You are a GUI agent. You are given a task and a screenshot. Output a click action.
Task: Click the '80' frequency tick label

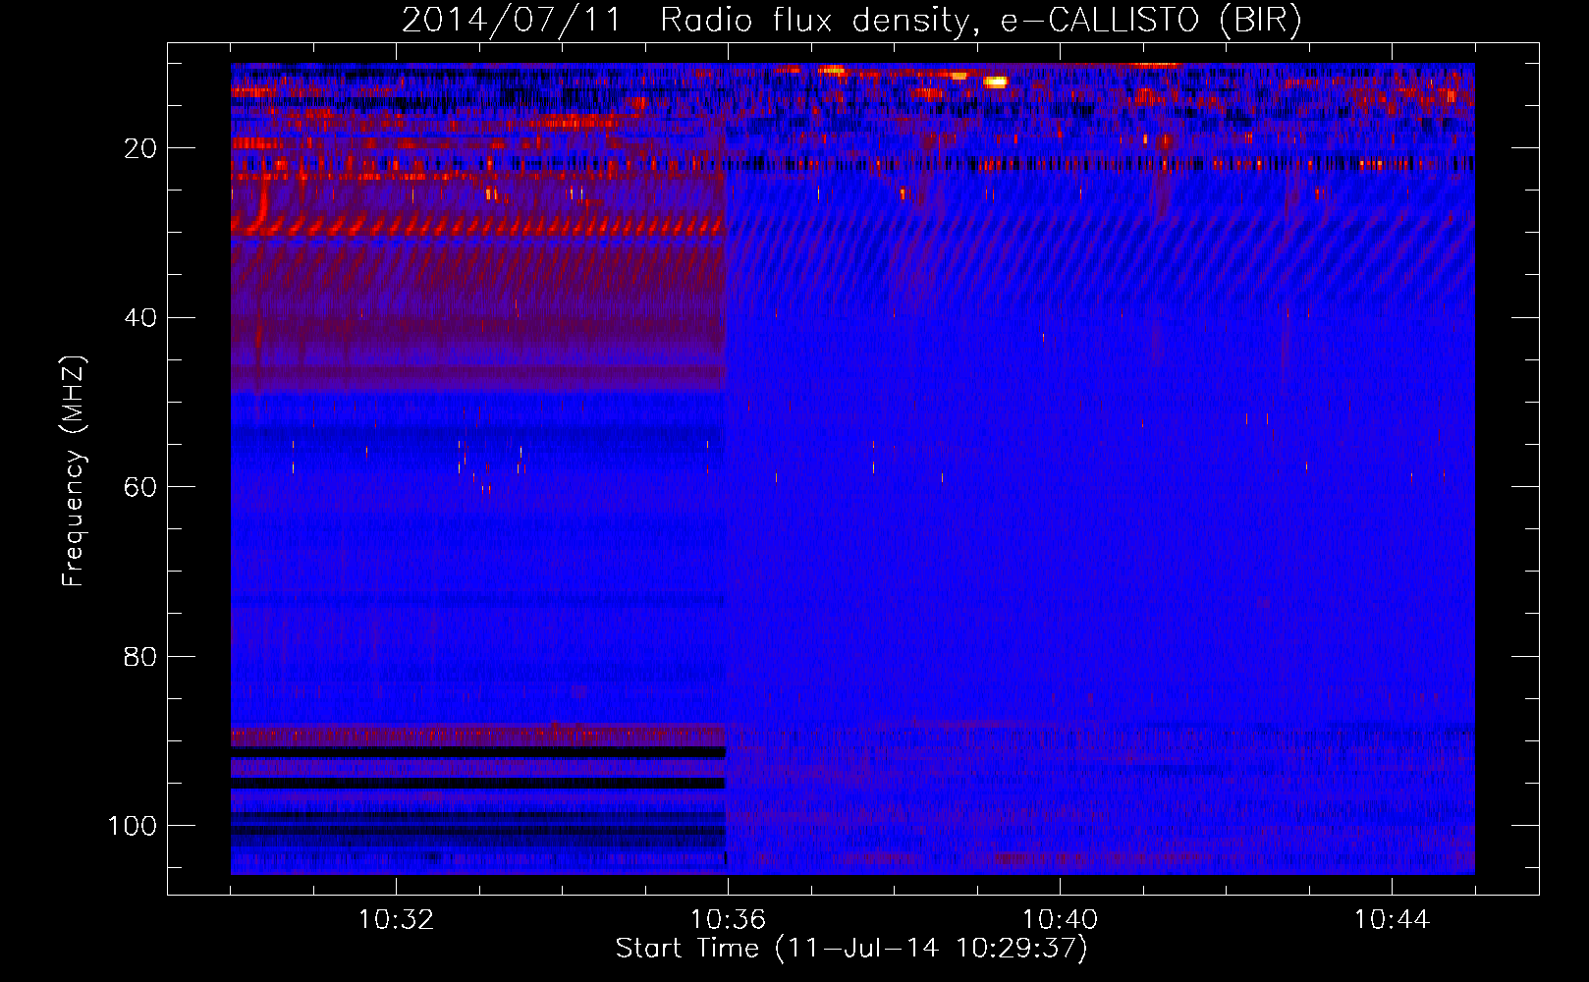click(140, 656)
